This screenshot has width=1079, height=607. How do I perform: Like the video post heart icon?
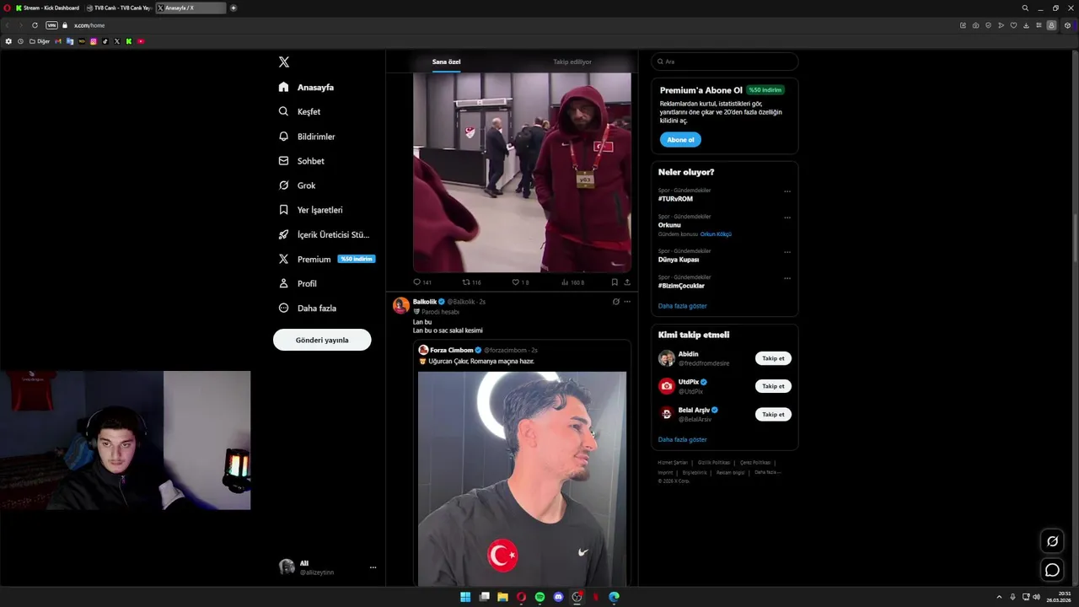[516, 282]
